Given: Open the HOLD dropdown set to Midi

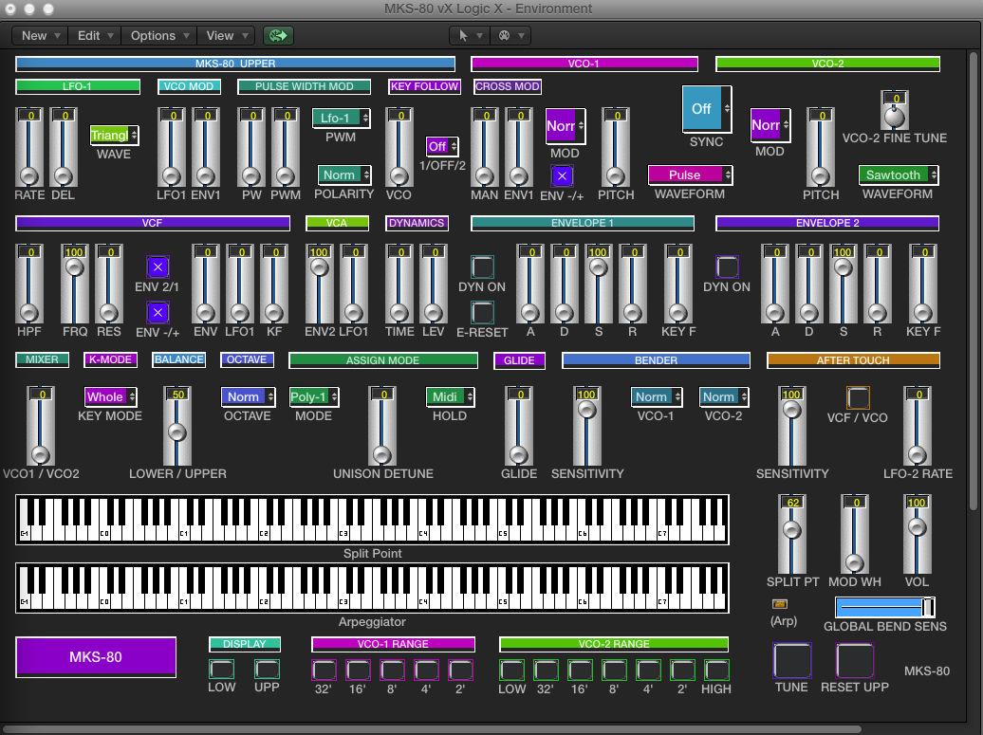Looking at the screenshot, I should pos(448,396).
